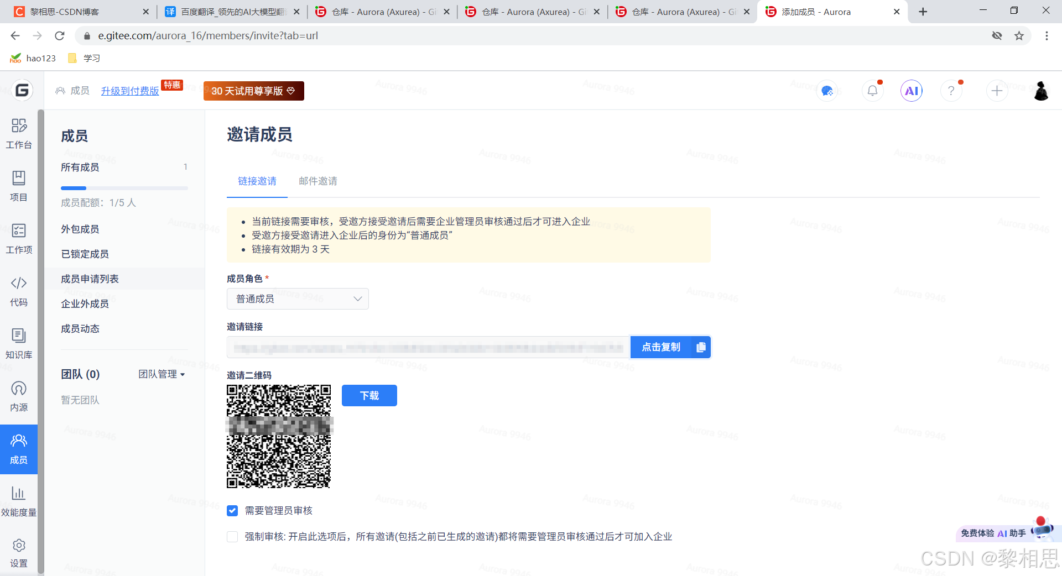Open the notifications bell icon
The height and width of the screenshot is (576, 1062).
pyautogui.click(x=872, y=91)
